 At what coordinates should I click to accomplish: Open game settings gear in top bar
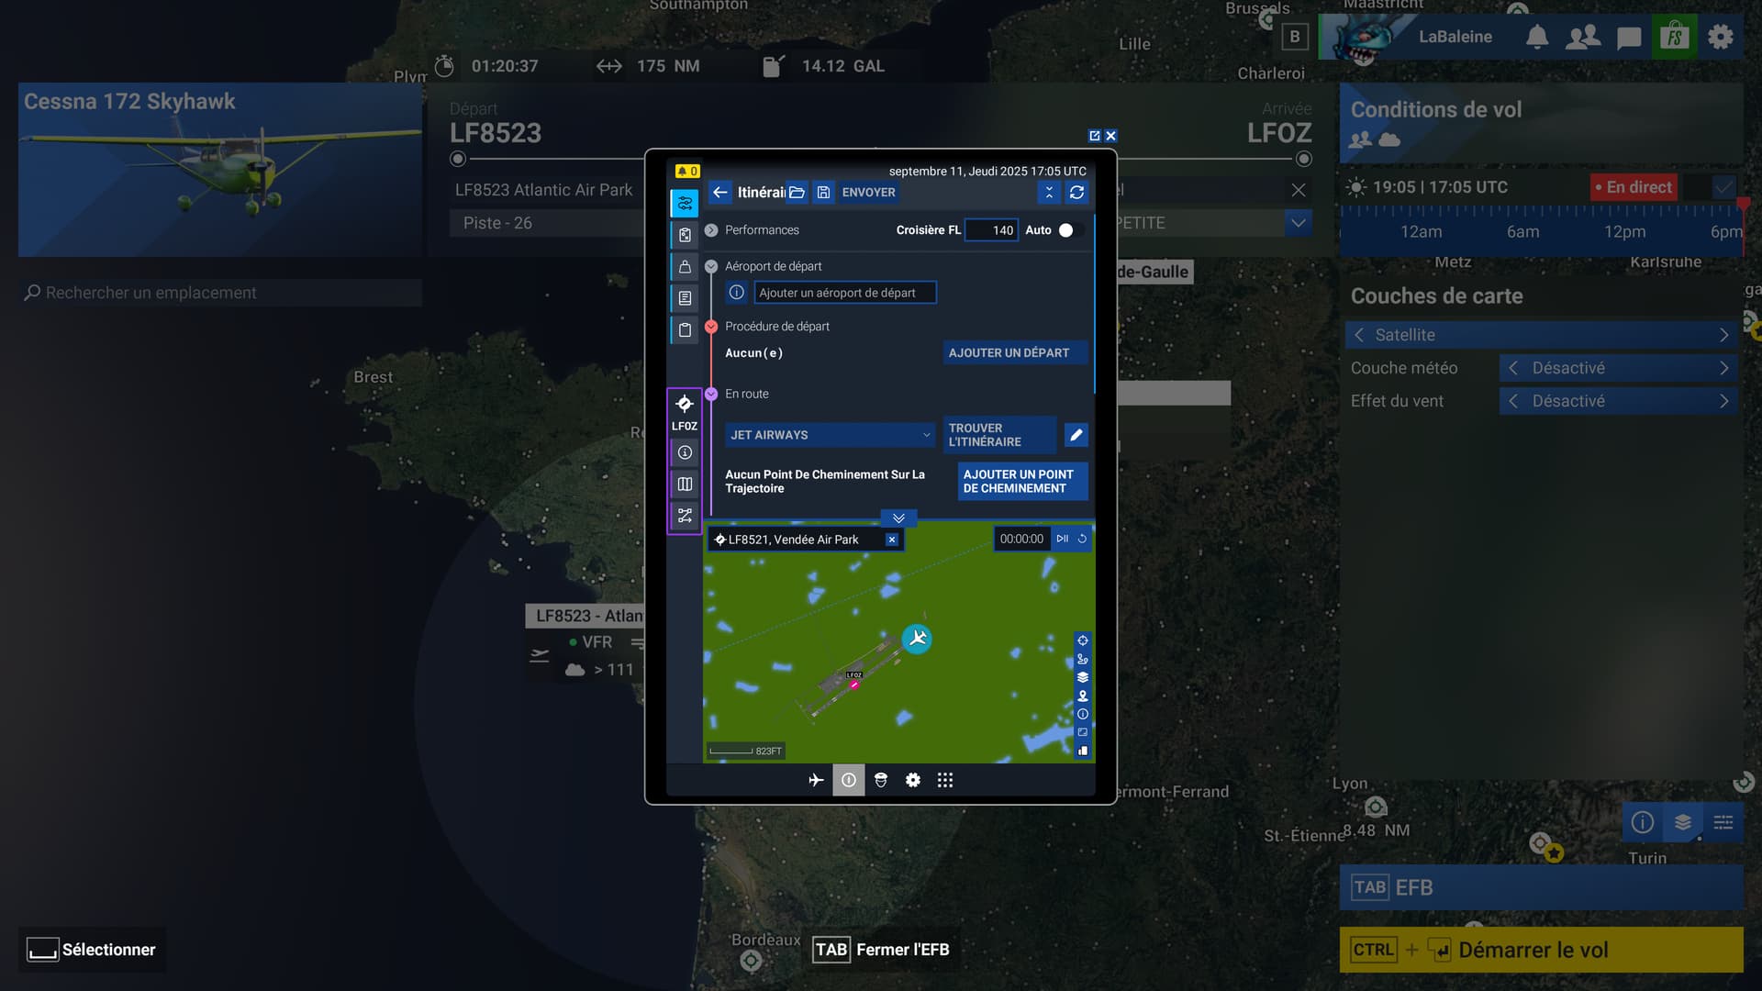[1721, 38]
